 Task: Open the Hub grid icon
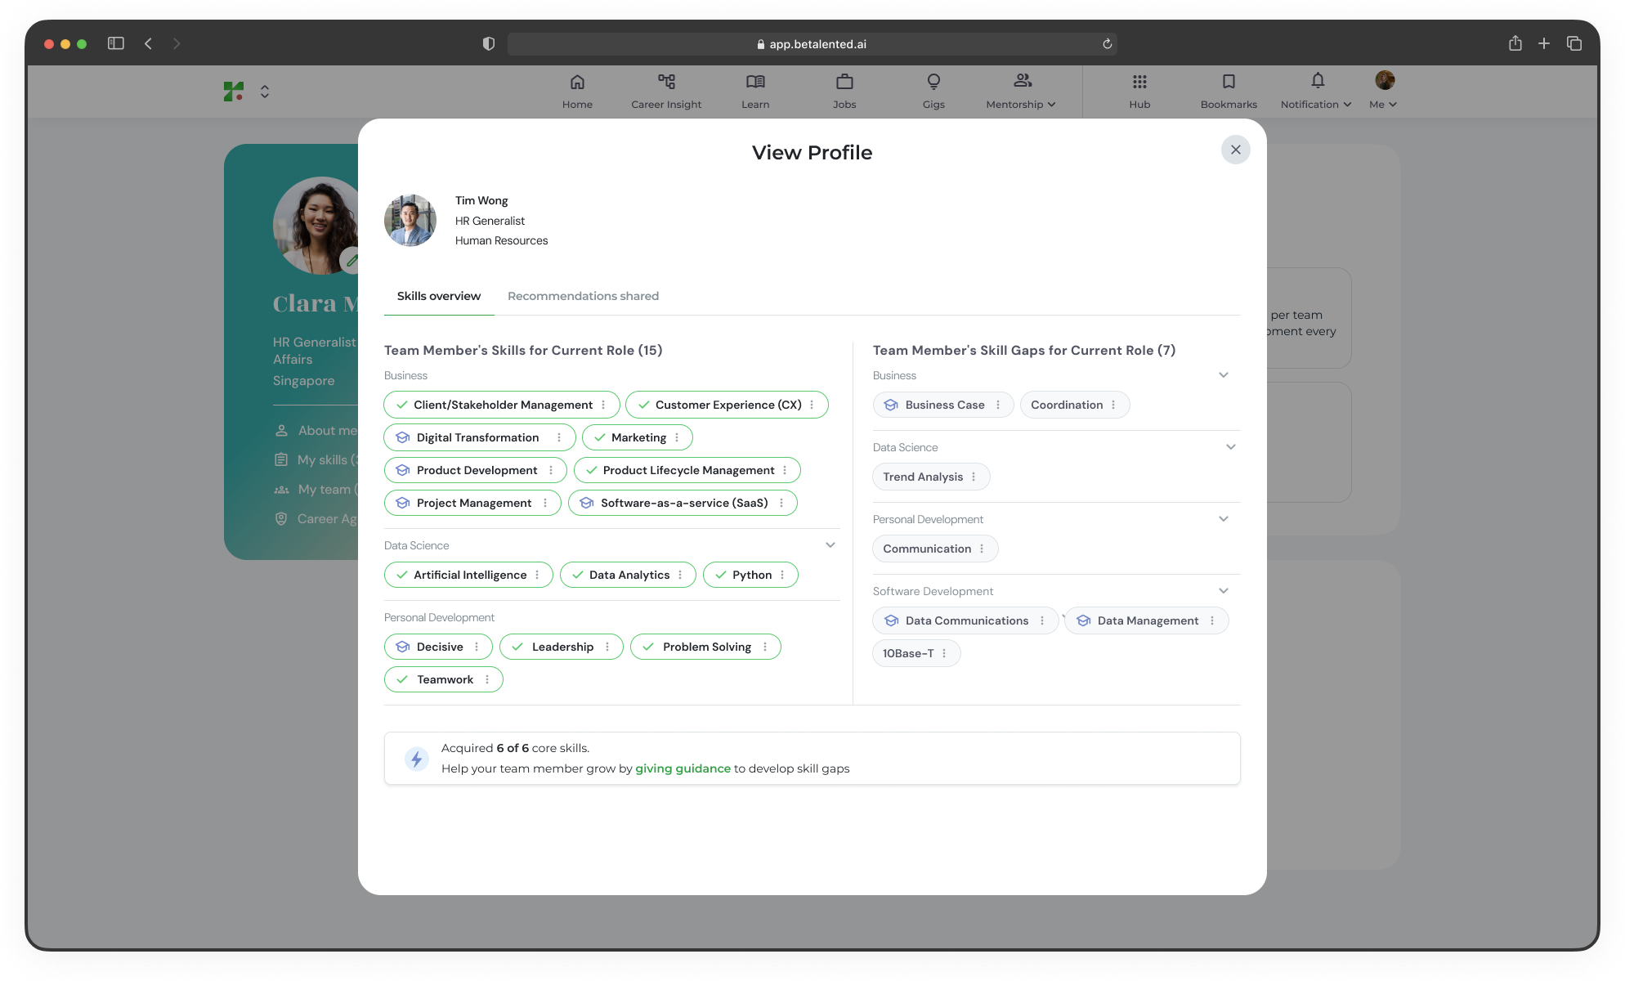click(x=1139, y=82)
